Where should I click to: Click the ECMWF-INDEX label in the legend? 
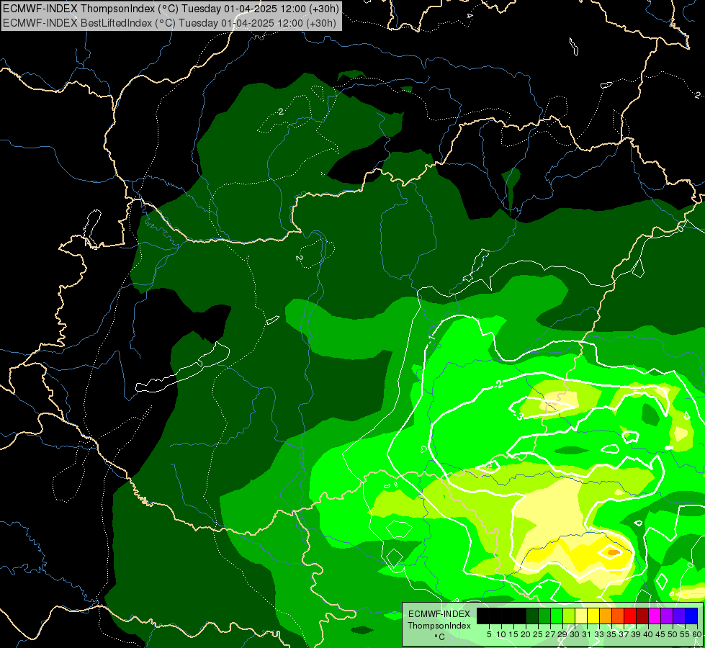(439, 614)
